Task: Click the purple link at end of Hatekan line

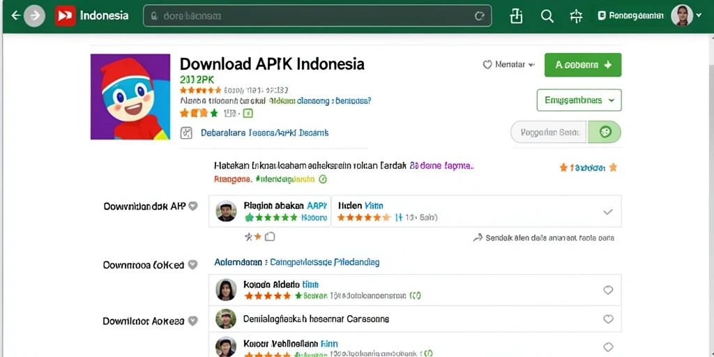Action: (x=442, y=166)
